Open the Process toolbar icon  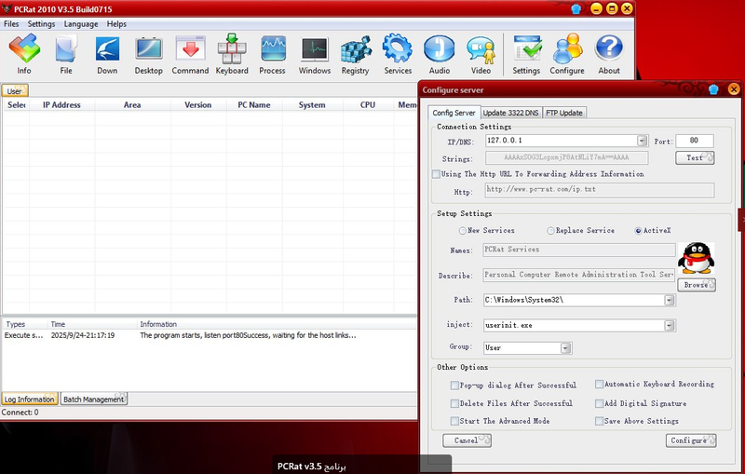click(x=272, y=54)
